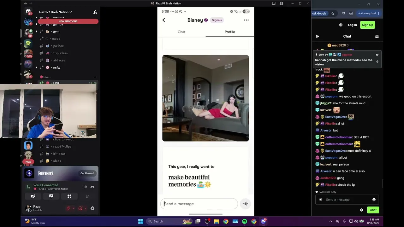This screenshot has width=404, height=227.
Task: Open the soundboard in the voice panel
Action: pyautogui.click(x=88, y=196)
